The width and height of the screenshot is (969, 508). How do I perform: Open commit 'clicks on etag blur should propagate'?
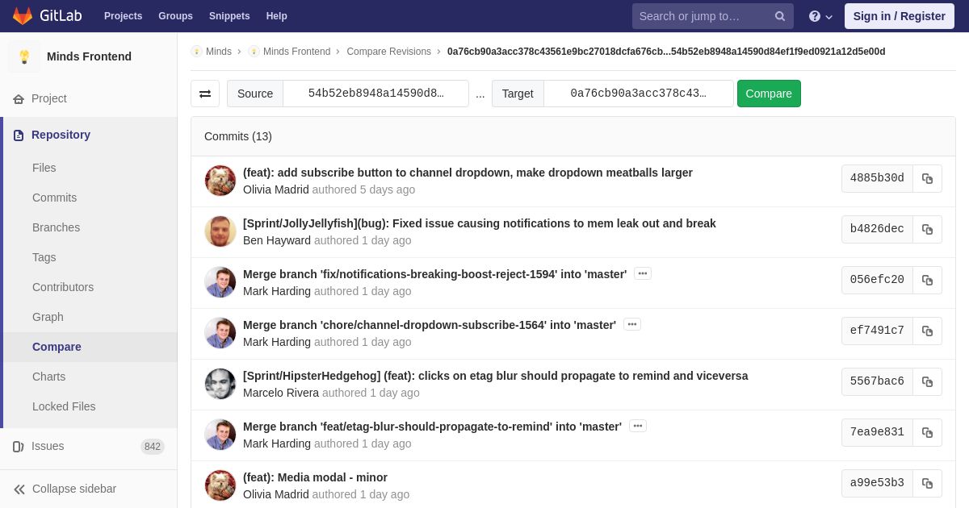[x=496, y=376]
